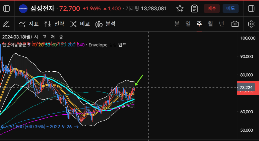The width and height of the screenshot is (259, 141).
Task: Click the Samsung logo icon
Action: 23,9
